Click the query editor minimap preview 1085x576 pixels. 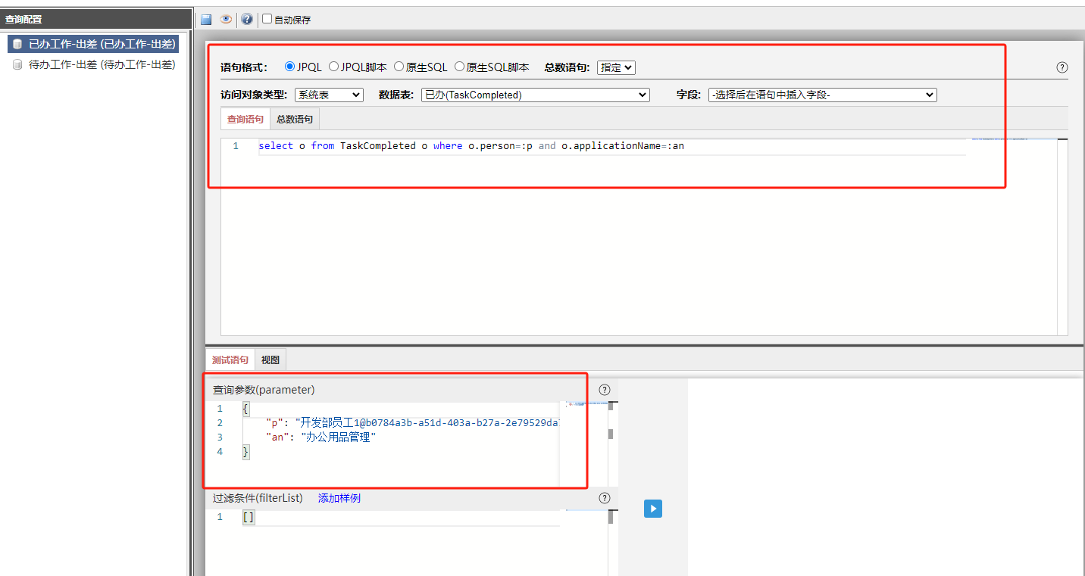(x=1013, y=139)
